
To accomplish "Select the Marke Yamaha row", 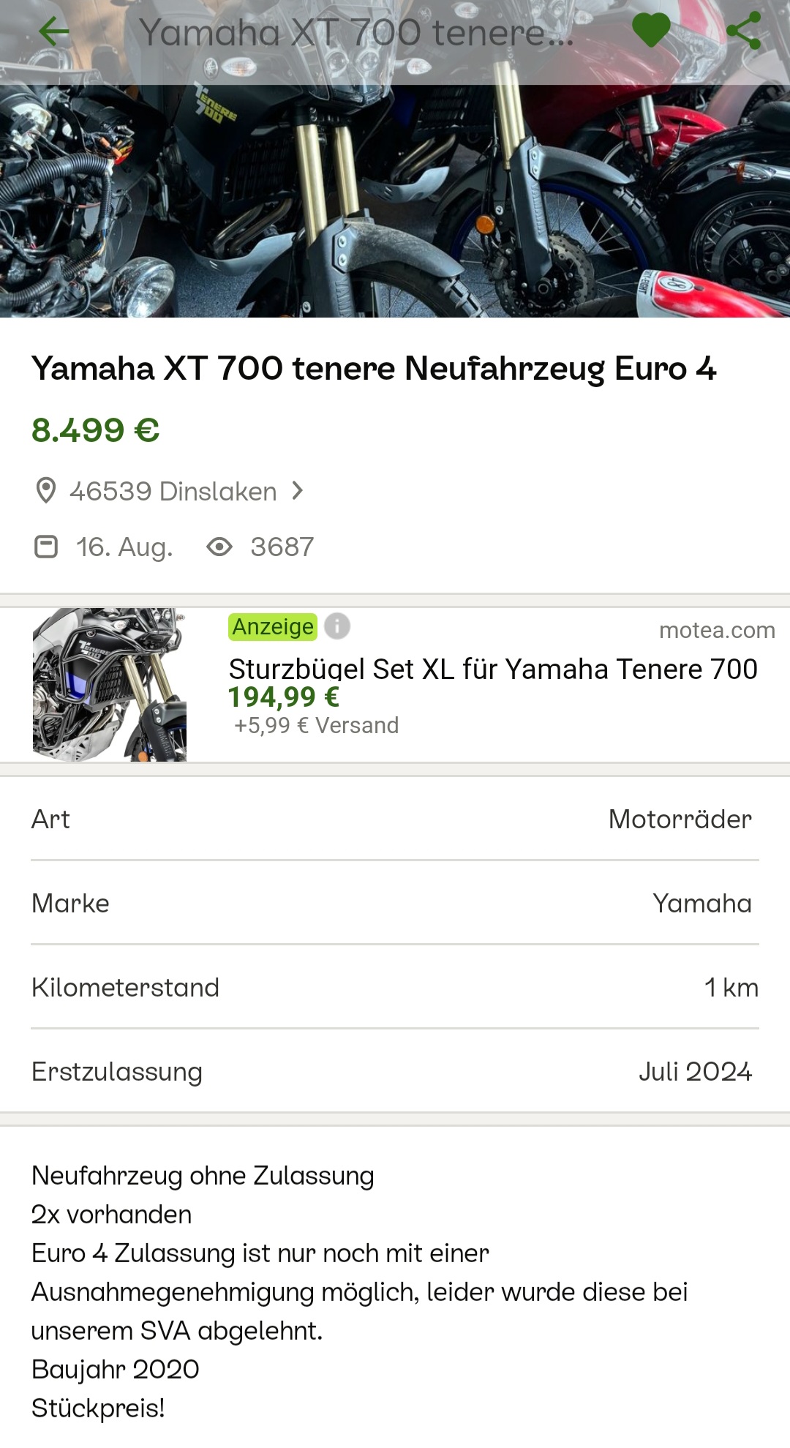I will [x=395, y=904].
